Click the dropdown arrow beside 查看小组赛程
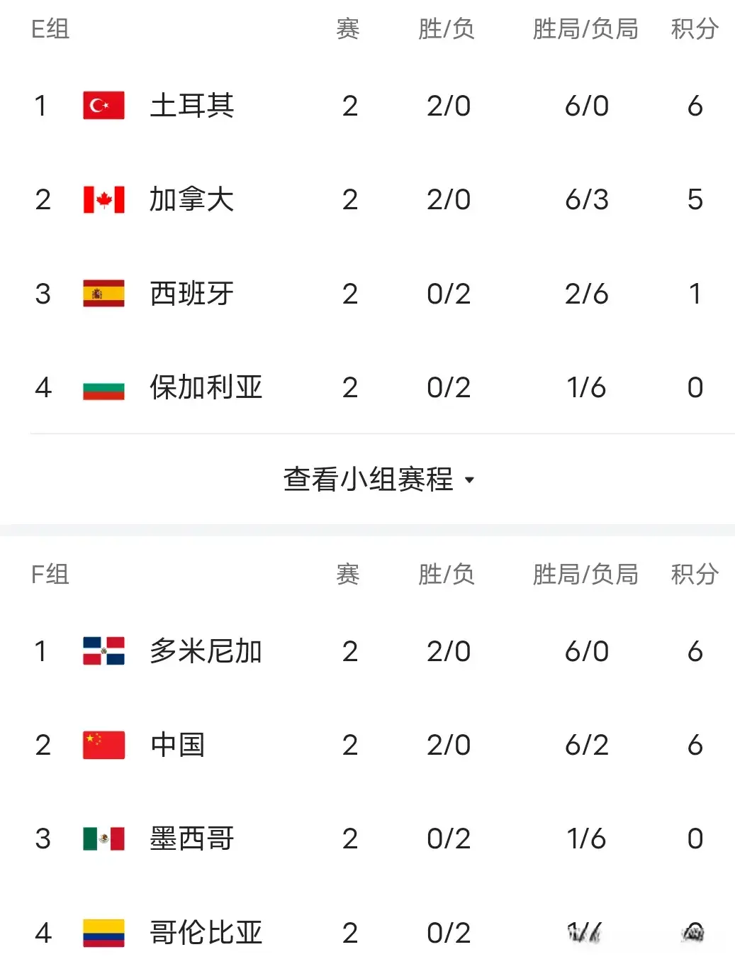This screenshot has width=735, height=969. [x=469, y=480]
